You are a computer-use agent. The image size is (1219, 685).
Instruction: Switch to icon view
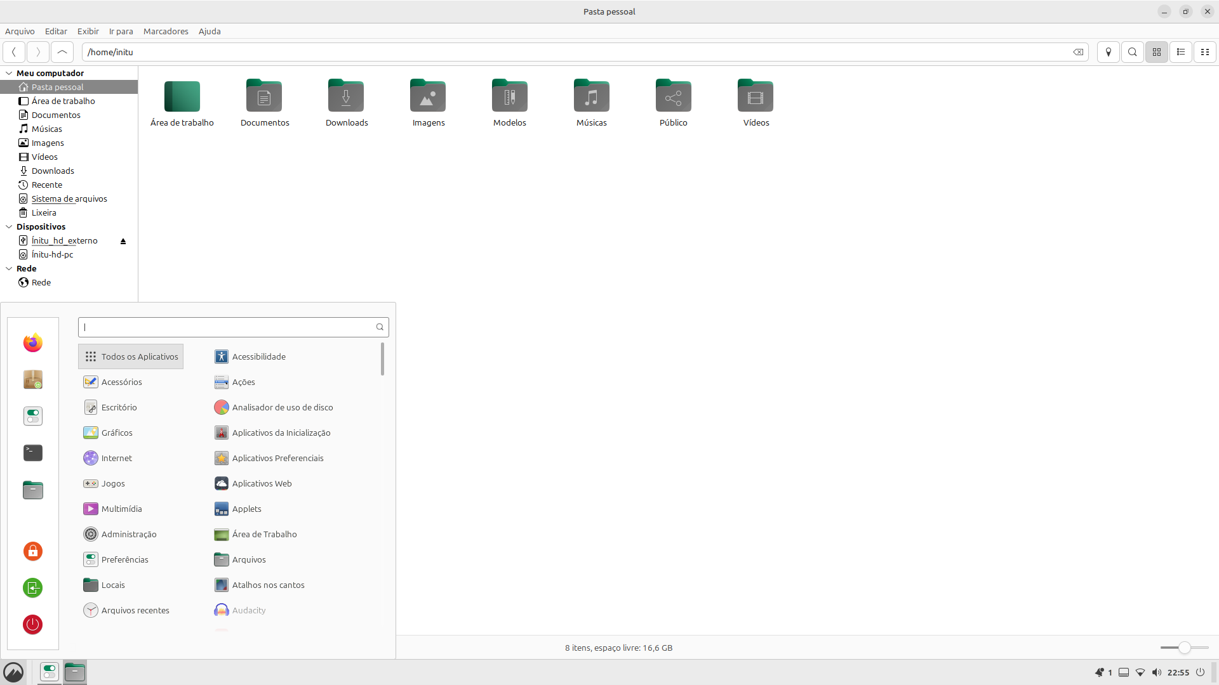[x=1157, y=52]
